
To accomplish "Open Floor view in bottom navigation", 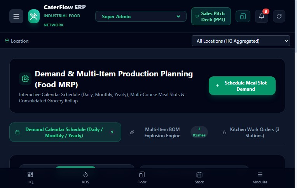I will [x=142, y=178].
